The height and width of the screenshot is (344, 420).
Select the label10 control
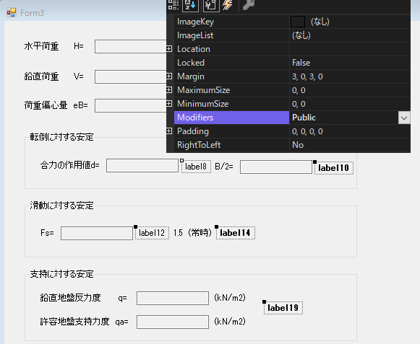click(334, 168)
